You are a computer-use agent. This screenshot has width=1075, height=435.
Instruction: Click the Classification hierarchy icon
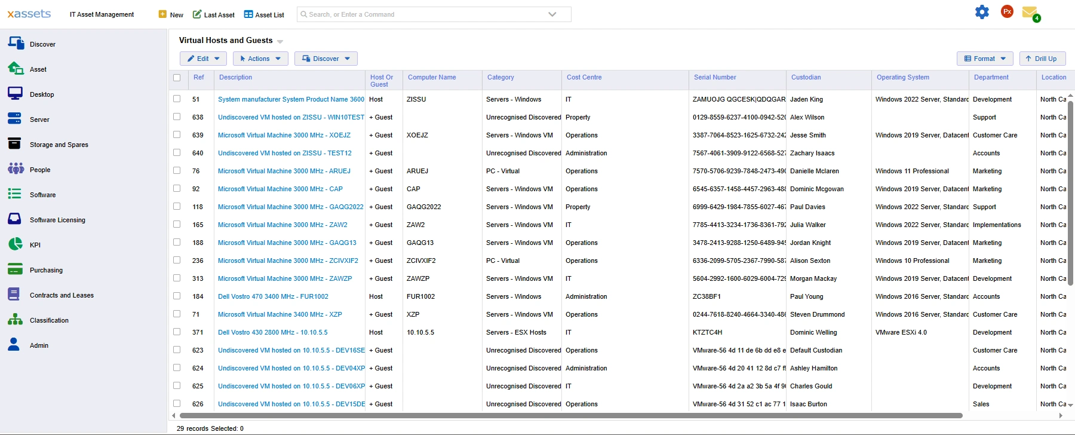pyautogui.click(x=15, y=320)
